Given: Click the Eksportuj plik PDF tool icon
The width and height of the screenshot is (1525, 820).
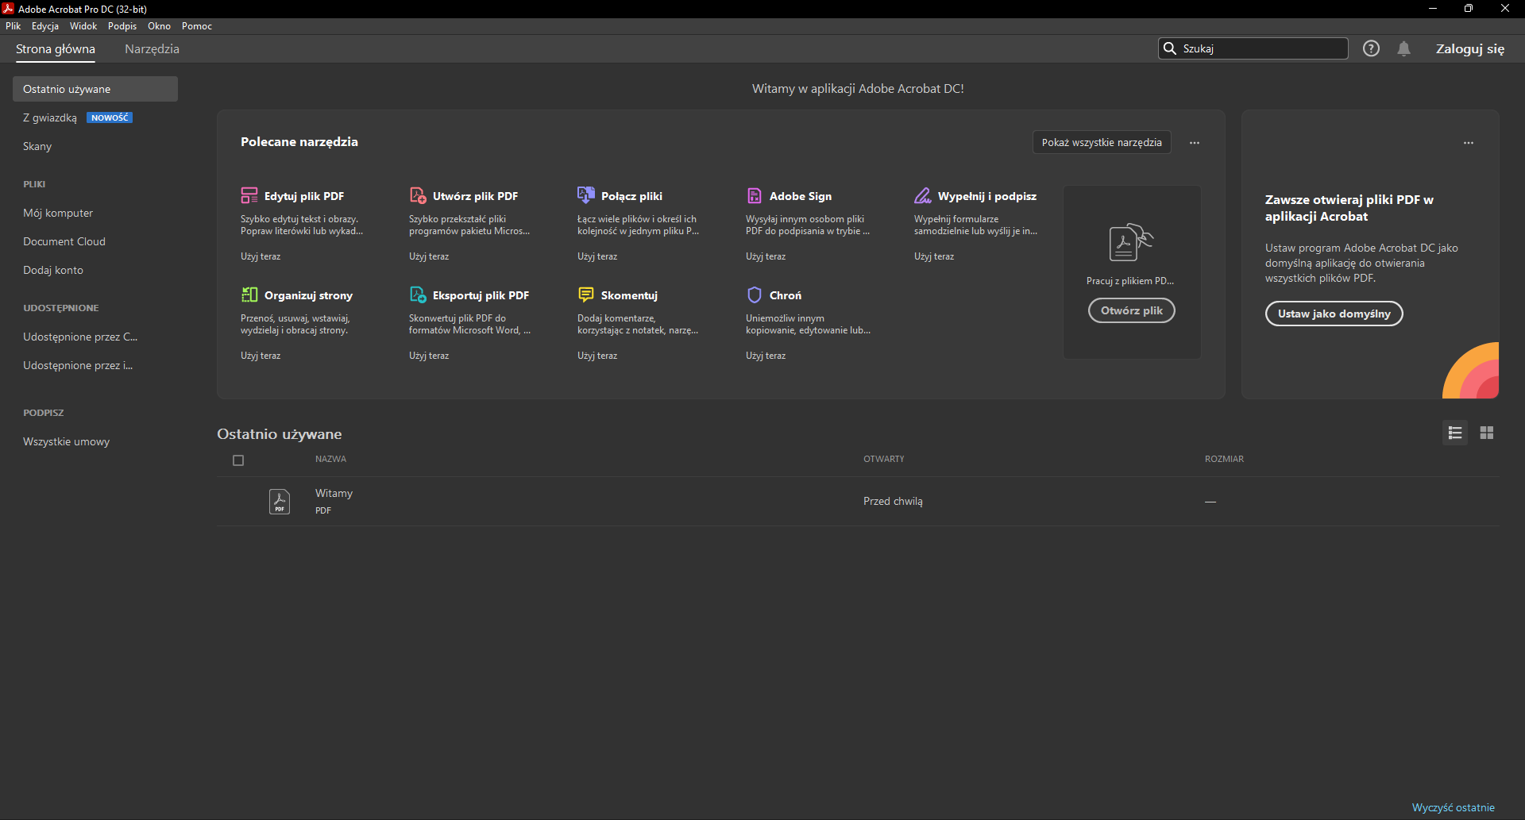Looking at the screenshot, I should tap(418, 295).
